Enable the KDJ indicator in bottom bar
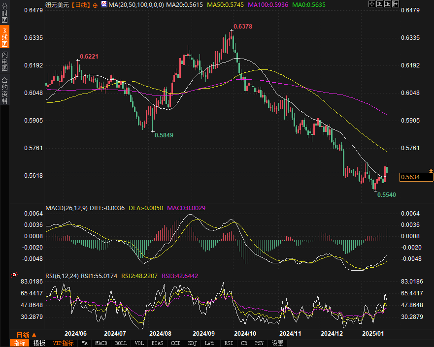Viewport: 434px width, 347px height. (x=193, y=343)
